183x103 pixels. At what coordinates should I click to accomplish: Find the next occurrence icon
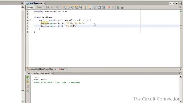tap(73, 7)
